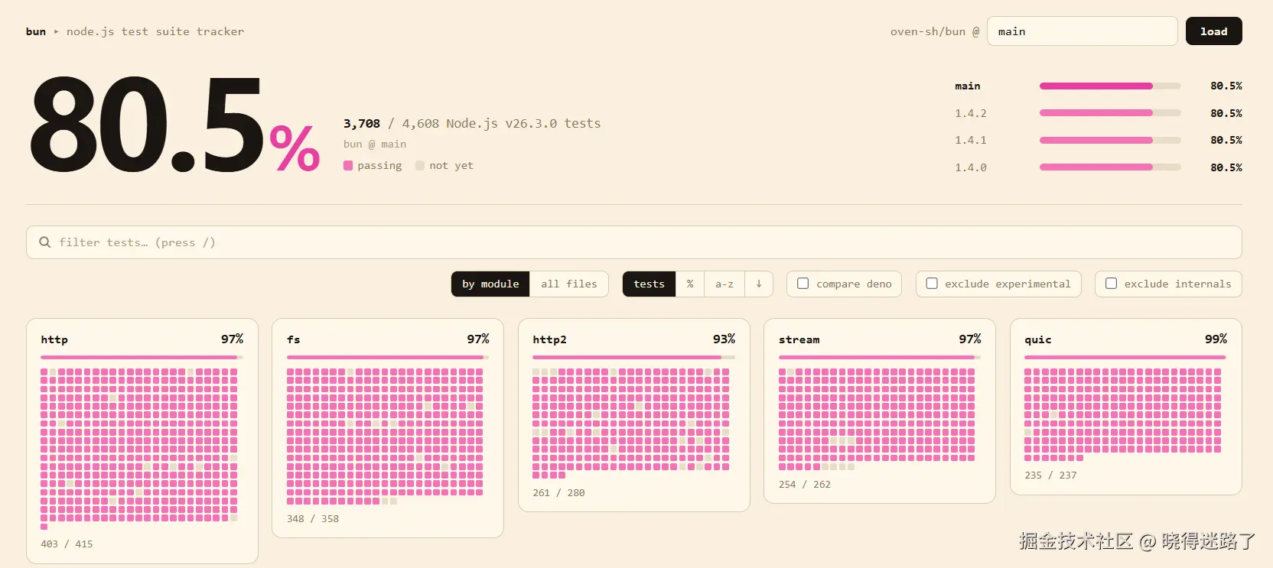Open the quic module card title
The image size is (1273, 568).
point(1038,339)
